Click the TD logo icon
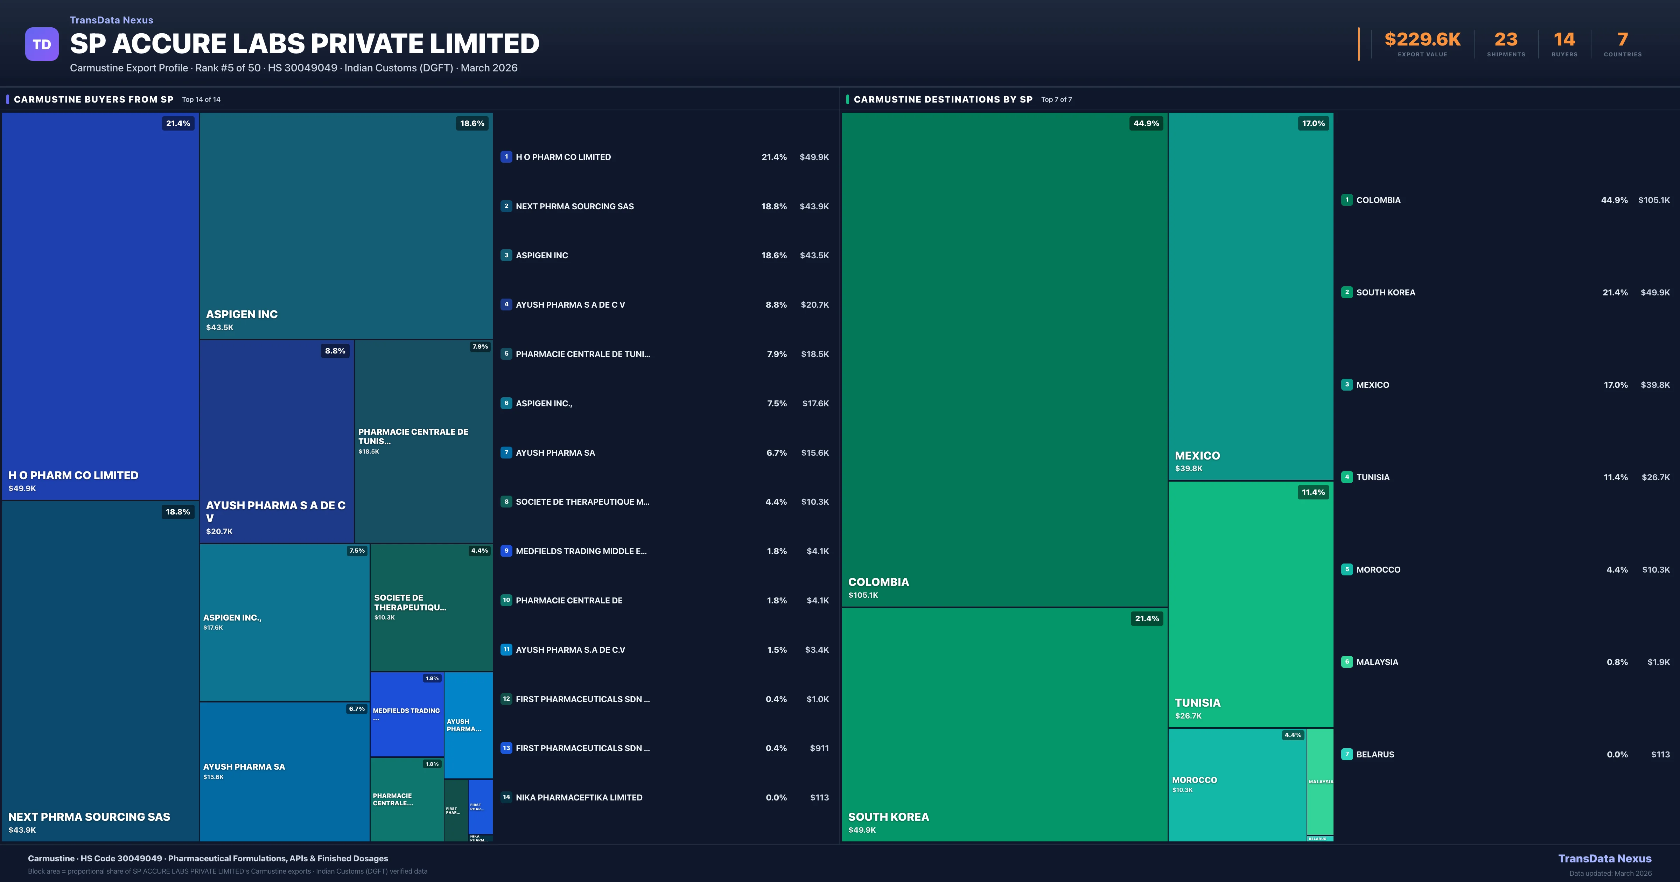Viewport: 1680px width, 882px height. pos(42,44)
